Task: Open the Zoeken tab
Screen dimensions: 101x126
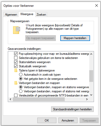Action: [41, 15]
